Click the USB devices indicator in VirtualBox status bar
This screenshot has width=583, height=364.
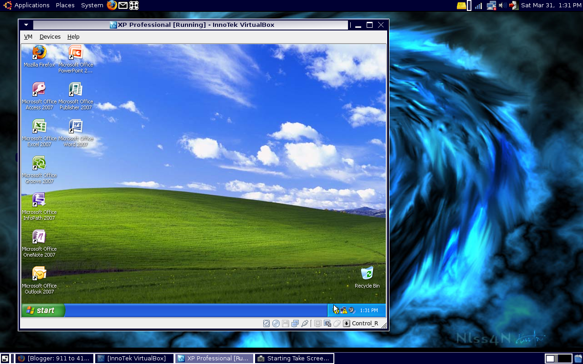305,324
